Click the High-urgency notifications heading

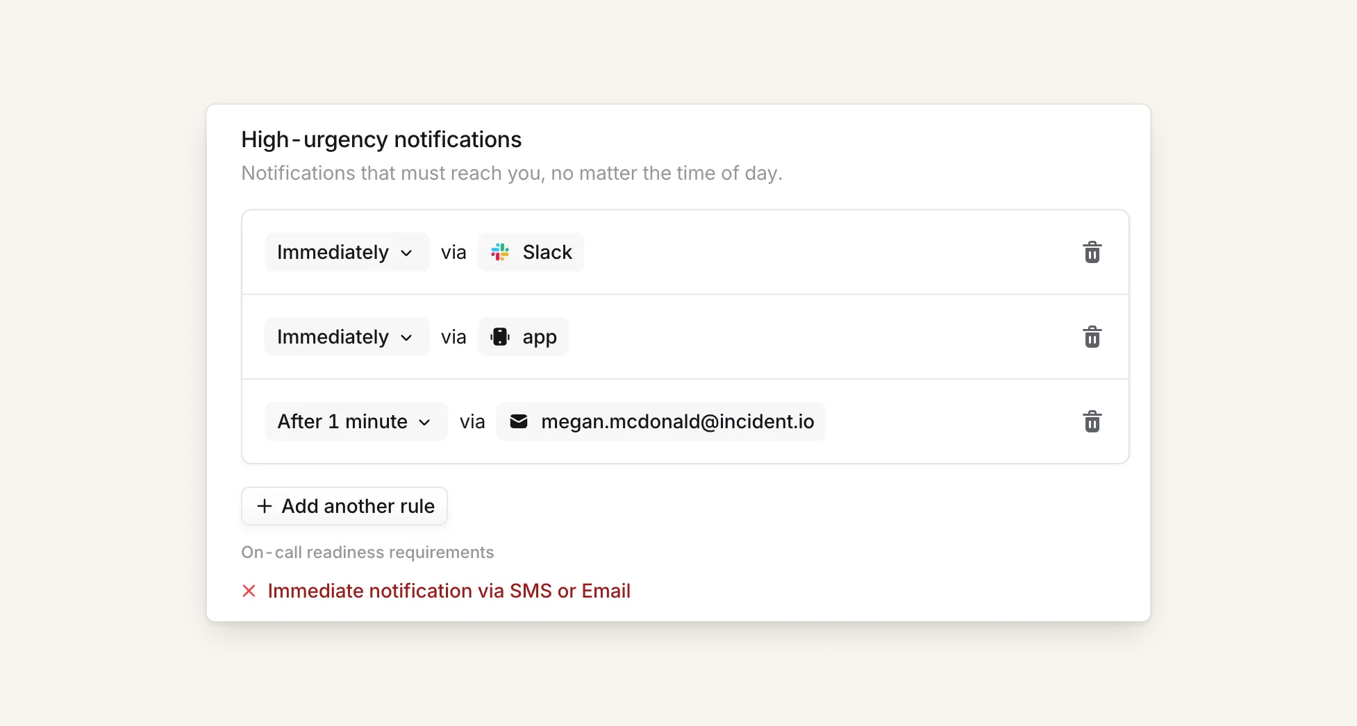coord(381,140)
